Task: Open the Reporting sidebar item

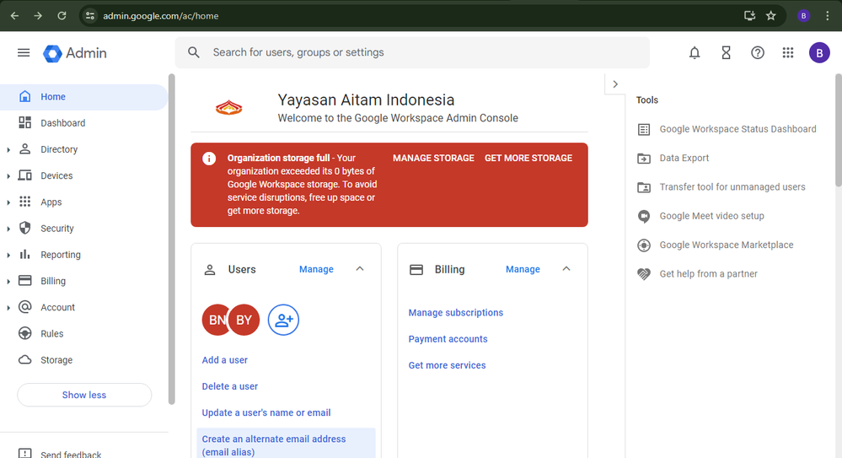Action: (84, 255)
